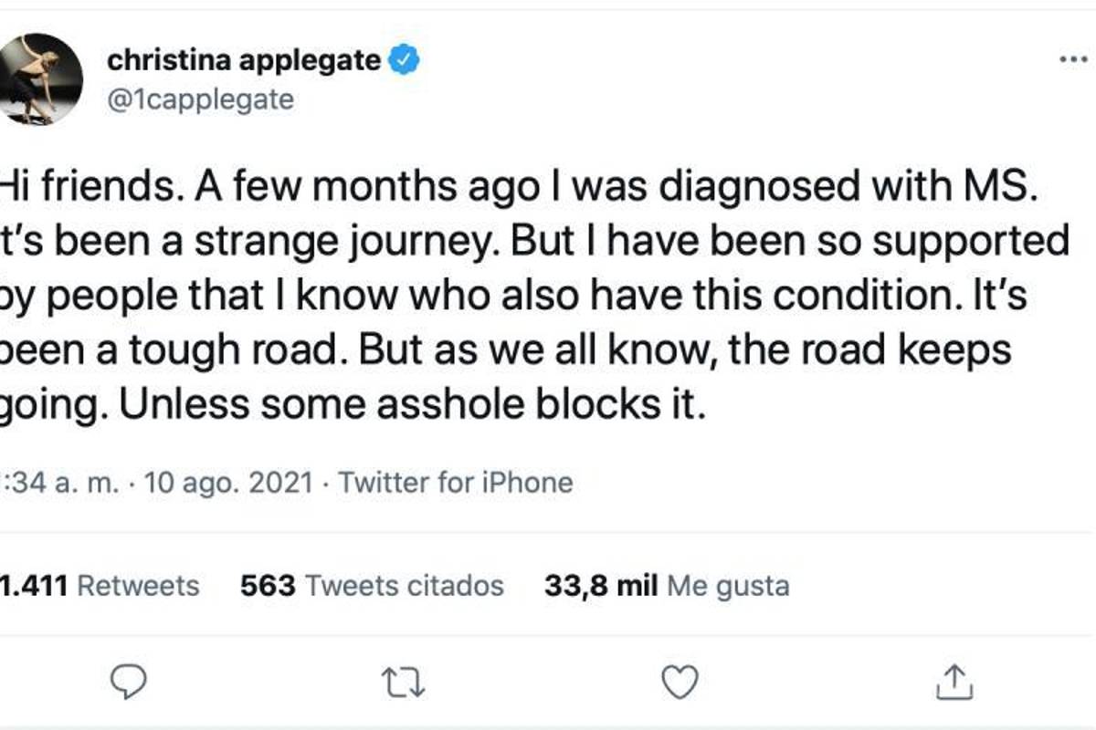Click the 10 ago. 2021 timestamp
Screen dimensions: 1096x730
(227, 482)
